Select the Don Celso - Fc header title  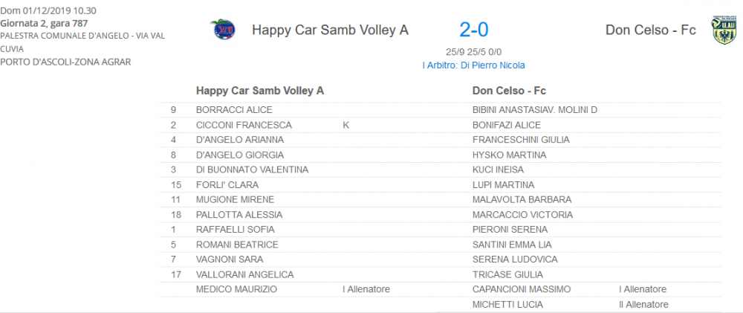click(651, 30)
